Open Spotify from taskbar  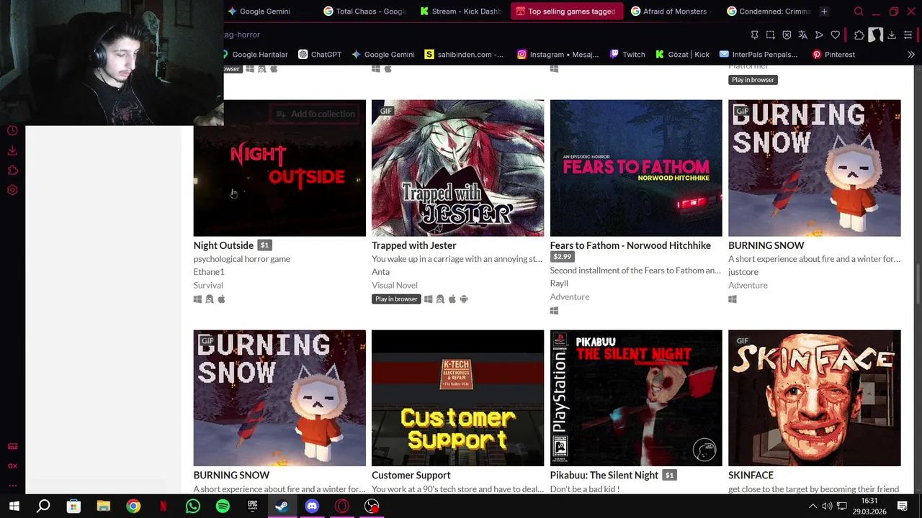(x=223, y=506)
